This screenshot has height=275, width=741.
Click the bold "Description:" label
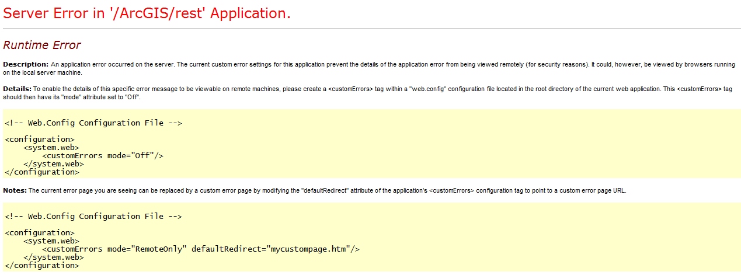(x=26, y=64)
